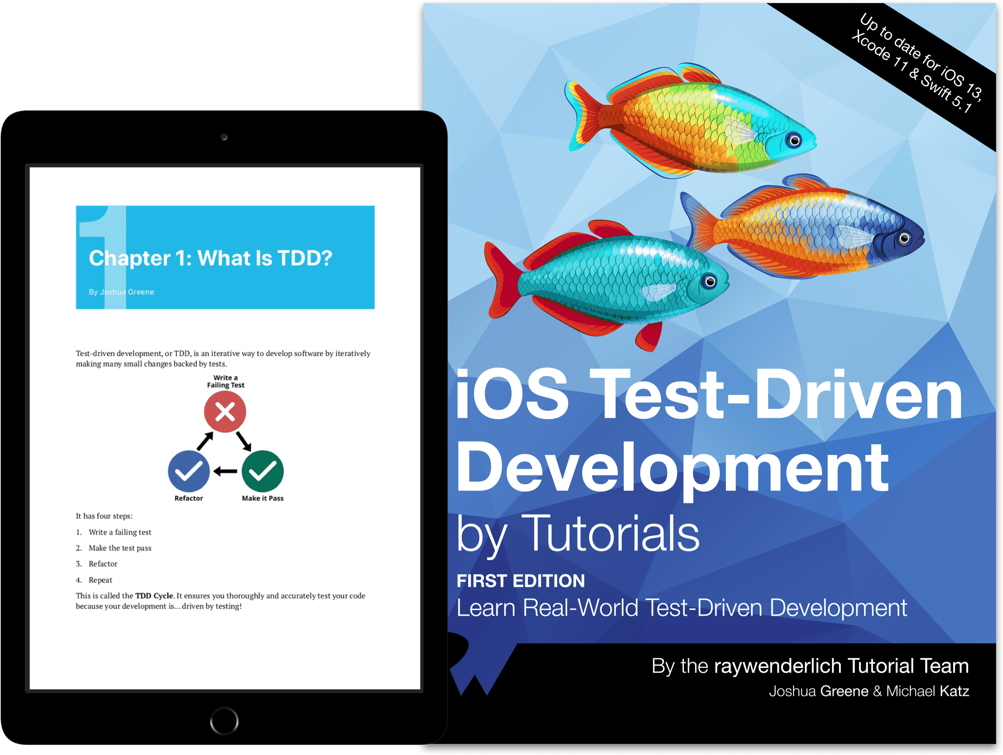Click the 'Up to date for iOS 13' banner
The width and height of the screenshot is (1003, 755).
(917, 62)
